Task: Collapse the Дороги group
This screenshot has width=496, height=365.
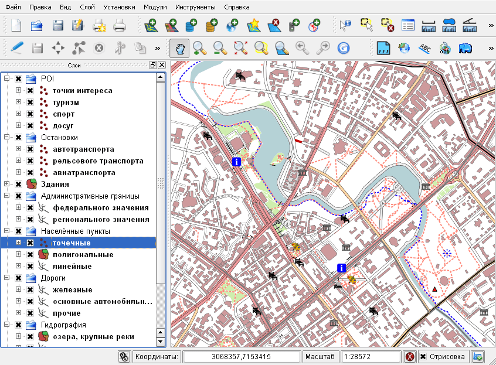Action: (x=8, y=278)
